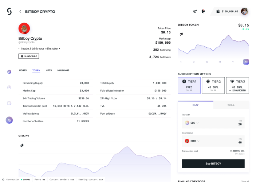
Task: Select the Tier 3 subscription offer
Action: click(x=237, y=86)
